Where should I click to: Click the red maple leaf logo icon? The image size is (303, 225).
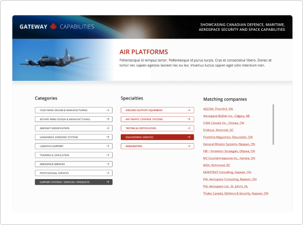tap(53, 27)
